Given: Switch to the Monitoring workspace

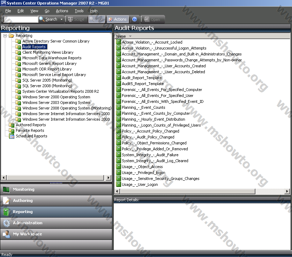Looking at the screenshot, I should coord(56,189).
